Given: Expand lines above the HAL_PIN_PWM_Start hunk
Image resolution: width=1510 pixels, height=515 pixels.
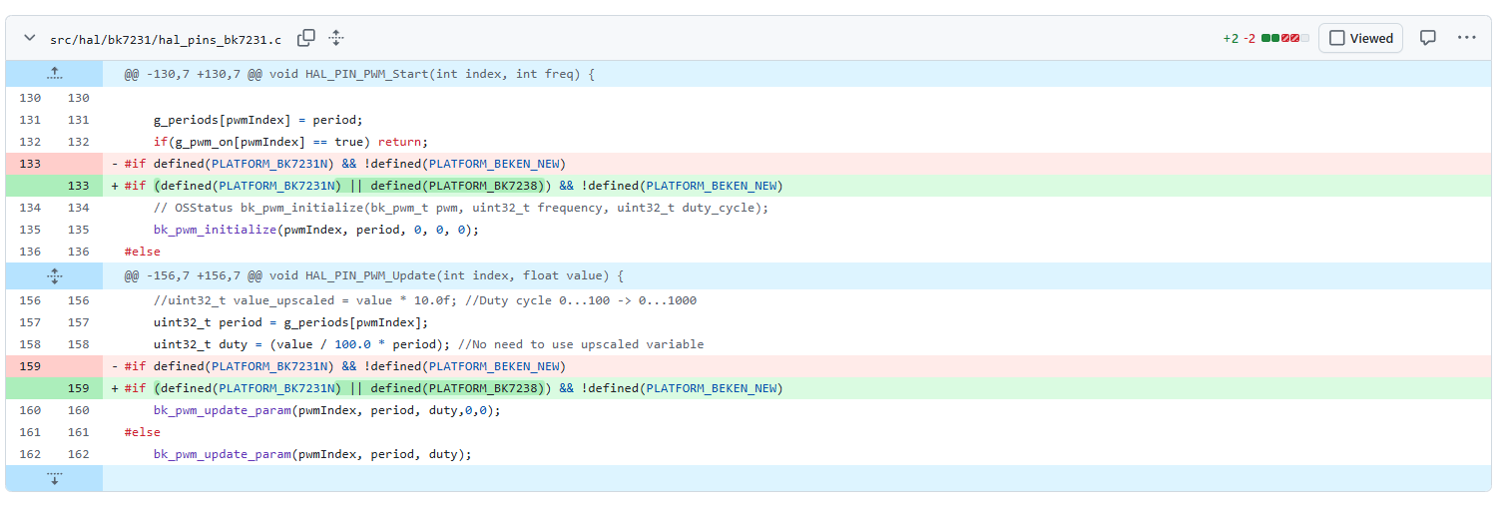Looking at the screenshot, I should click(54, 74).
